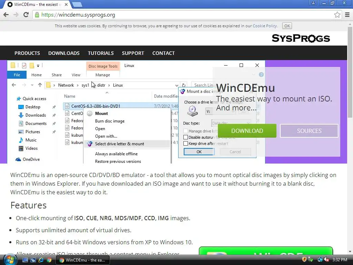This screenshot has width=353, height=265.
Task: Reload the page with the refresh icon
Action: 26,15
